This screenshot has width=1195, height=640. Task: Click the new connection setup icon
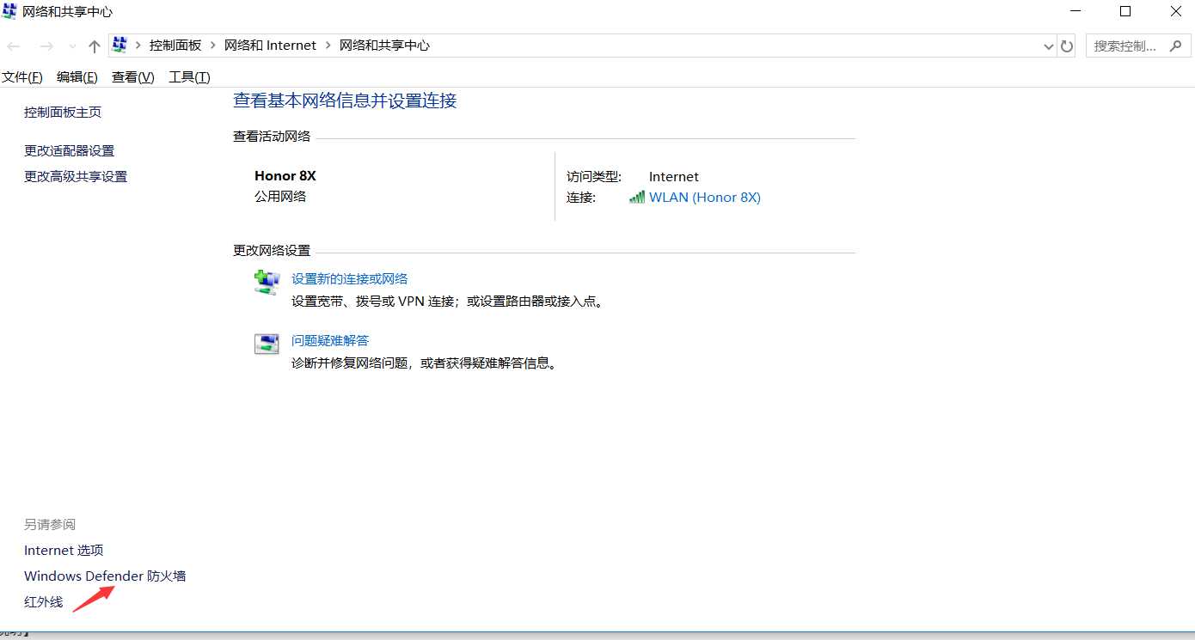pos(267,283)
